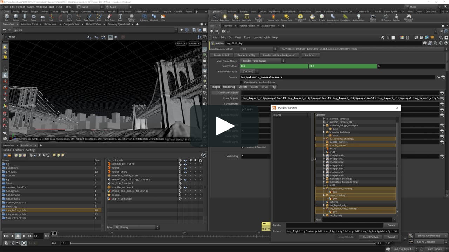The width and height of the screenshot is (449, 252).
Task: Click Create in Operator Bundles dialog
Action: (391, 225)
